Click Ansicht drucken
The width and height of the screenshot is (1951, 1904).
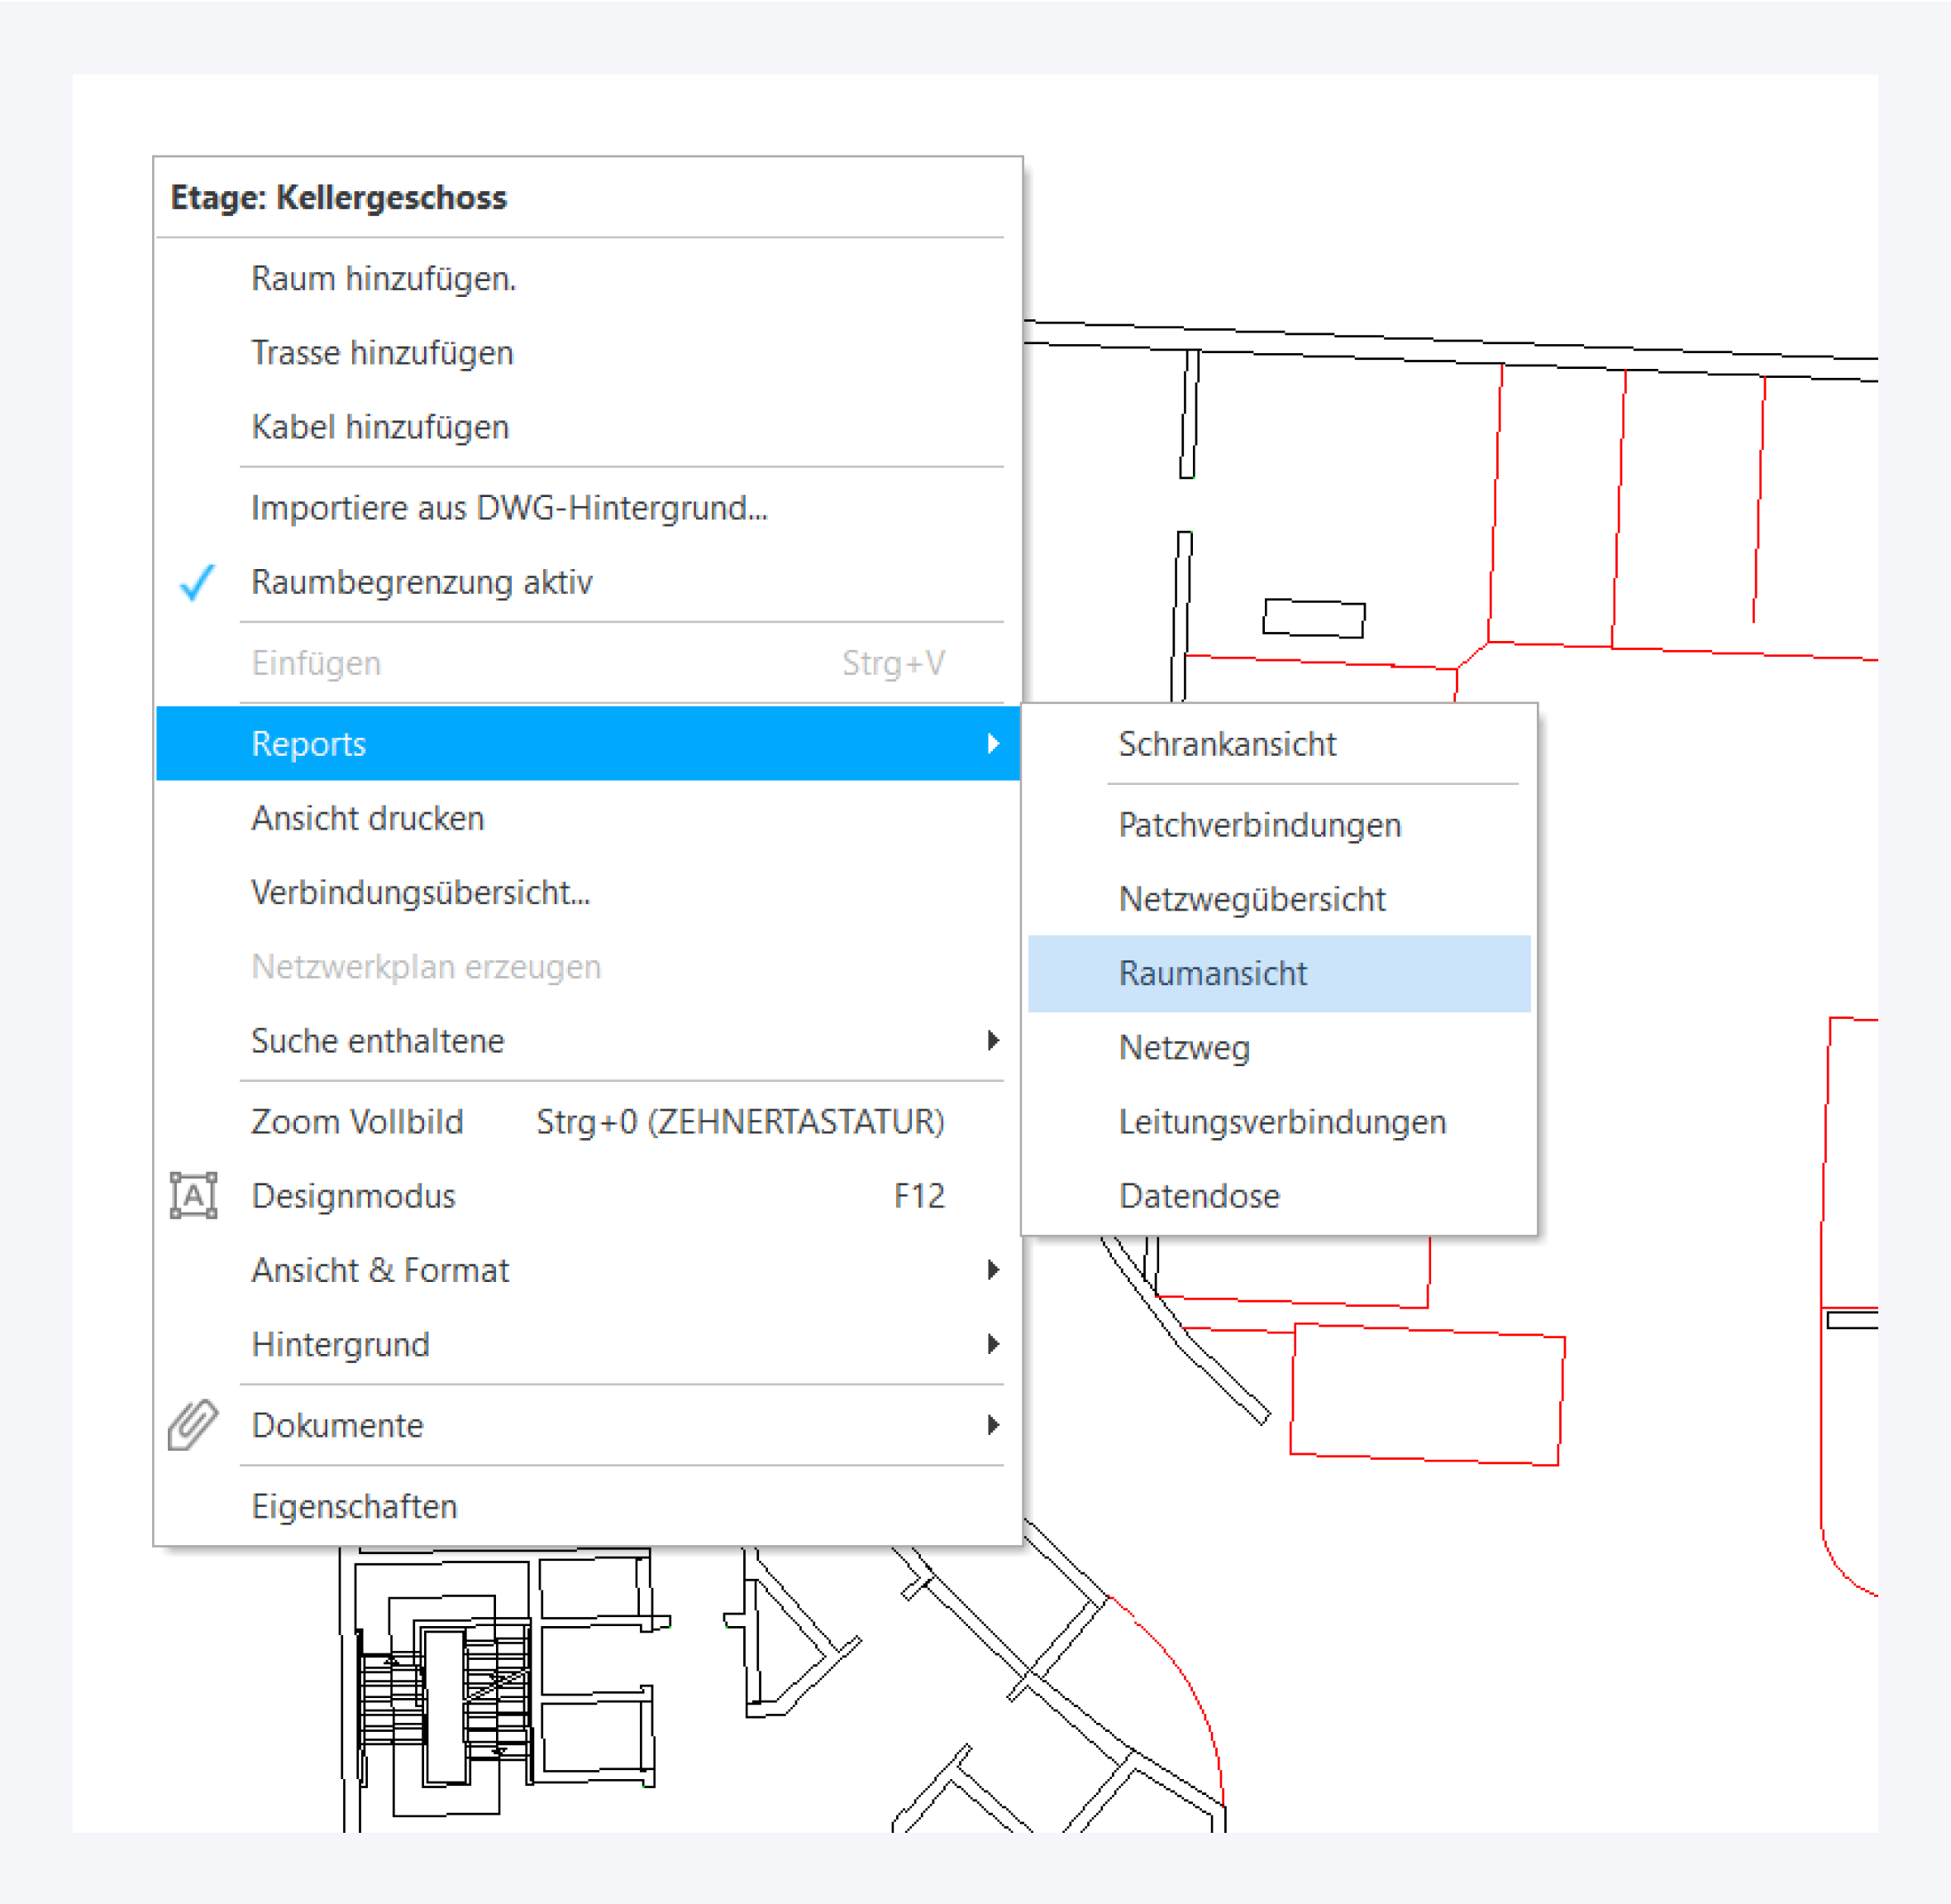368,818
